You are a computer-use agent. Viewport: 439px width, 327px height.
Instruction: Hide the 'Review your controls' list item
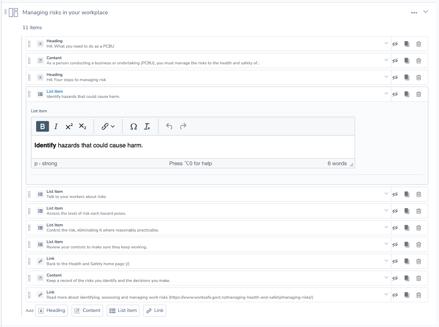click(x=395, y=245)
